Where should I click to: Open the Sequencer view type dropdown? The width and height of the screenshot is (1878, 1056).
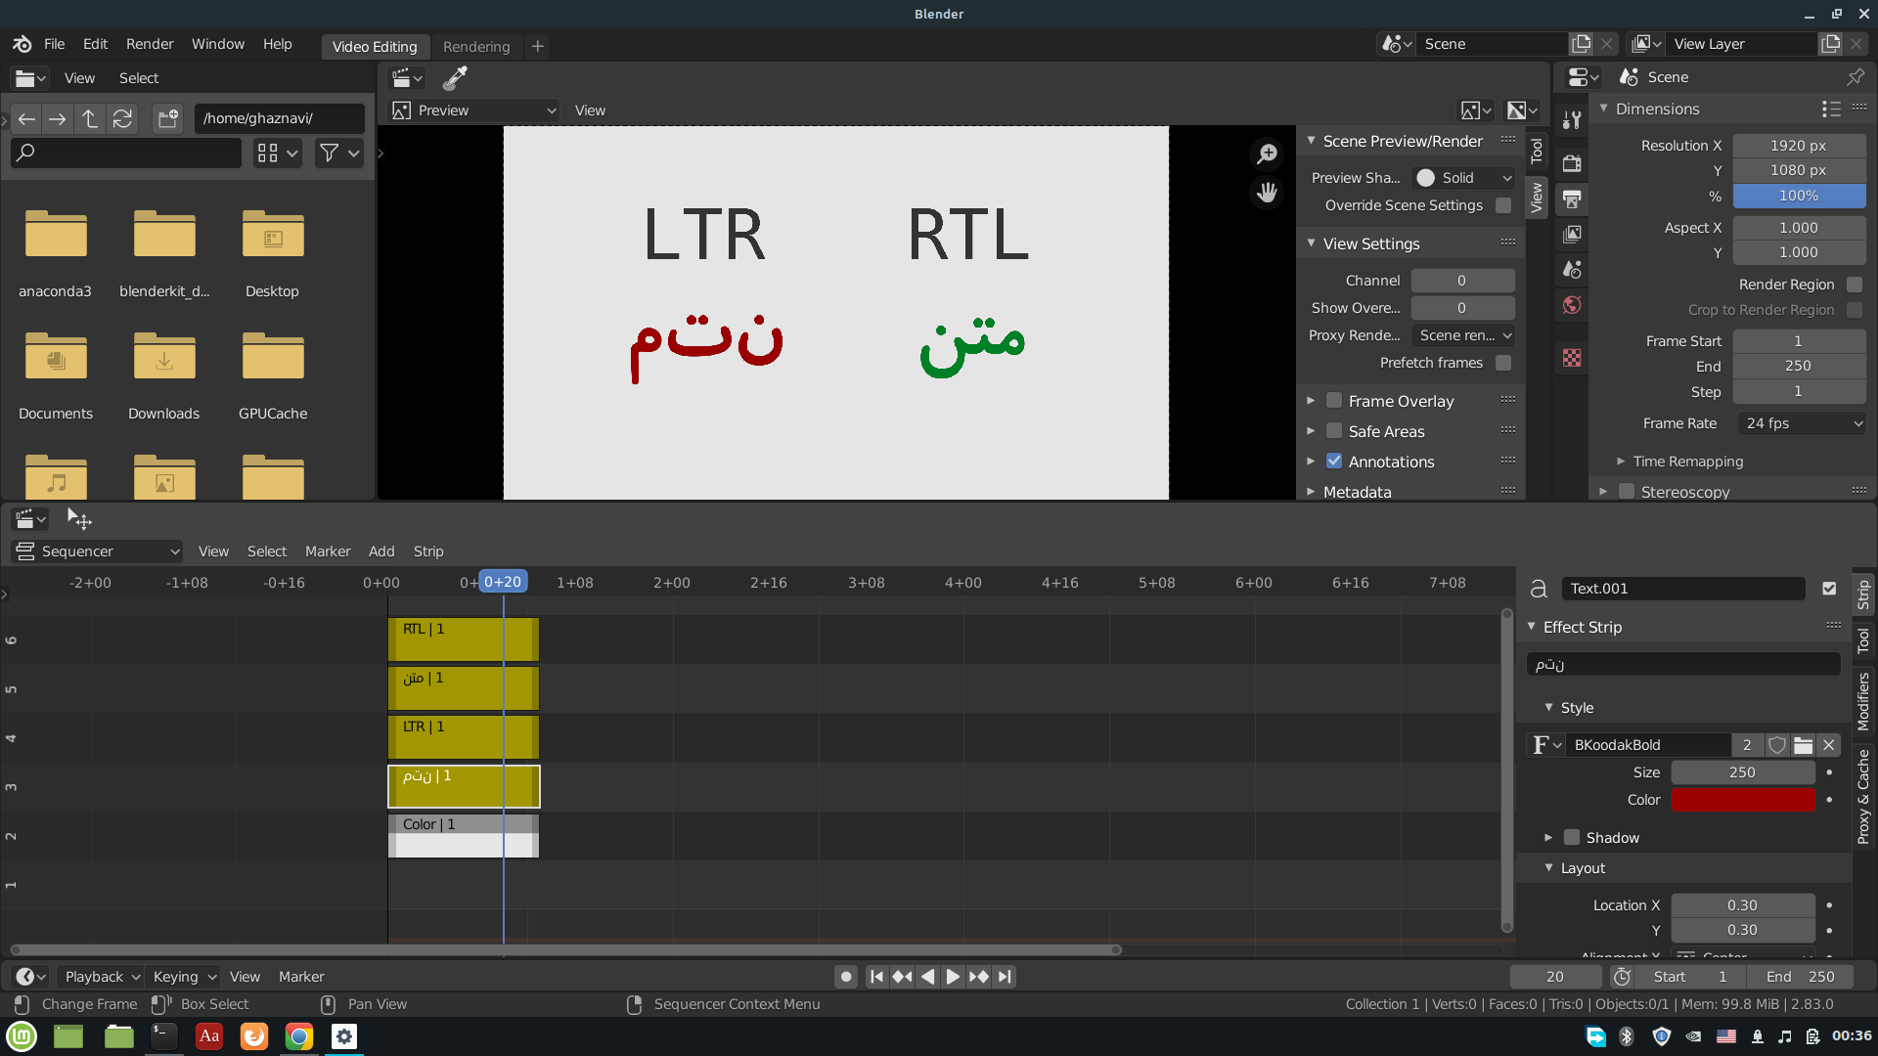(x=97, y=551)
